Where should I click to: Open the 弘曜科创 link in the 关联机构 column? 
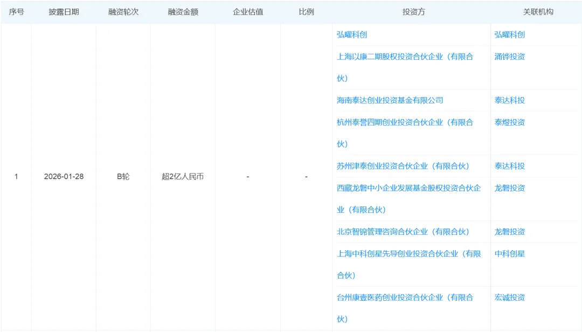click(x=509, y=34)
